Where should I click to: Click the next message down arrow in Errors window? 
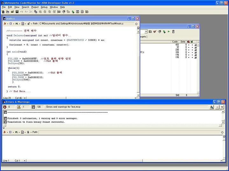click(x=222, y=107)
